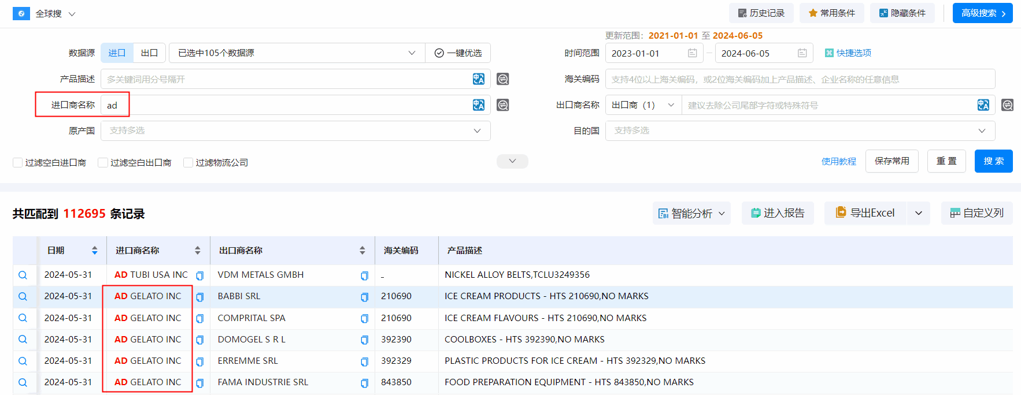This screenshot has width=1021, height=395.
Task: Click the magnifier icon beside product description field
Action: [503, 79]
